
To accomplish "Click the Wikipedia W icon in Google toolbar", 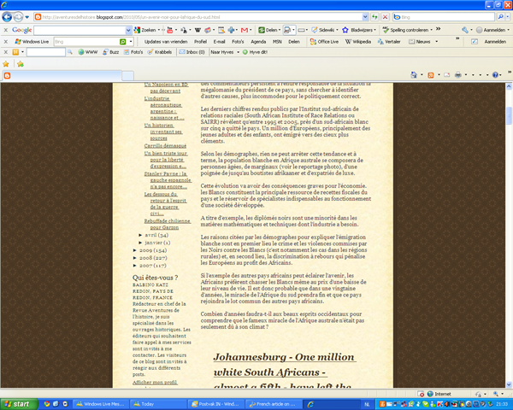I will [x=198, y=30].
